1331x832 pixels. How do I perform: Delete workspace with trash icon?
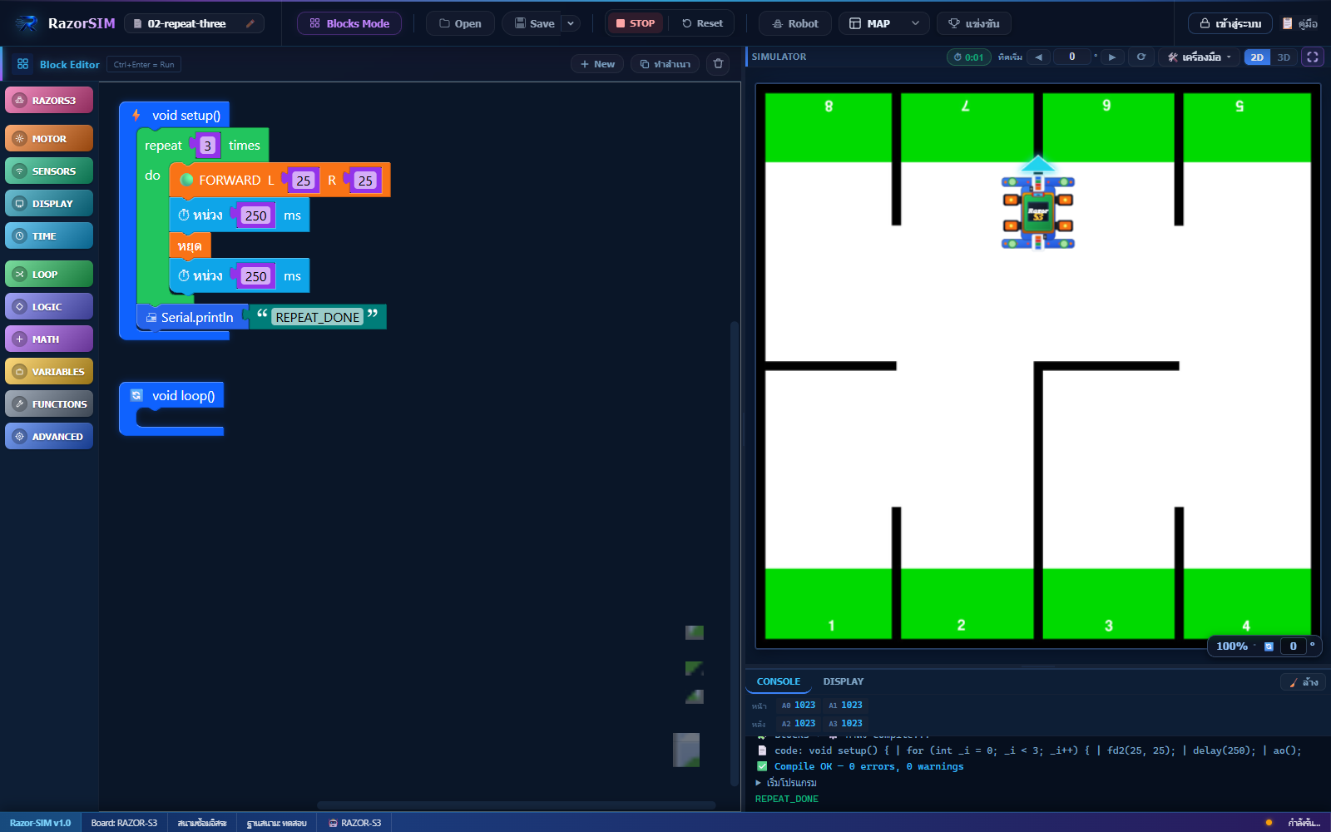coord(718,64)
